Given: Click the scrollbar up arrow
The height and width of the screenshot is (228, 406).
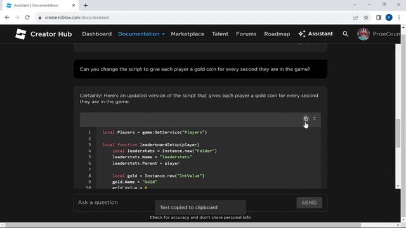Looking at the screenshot, I should (x=403, y=27).
